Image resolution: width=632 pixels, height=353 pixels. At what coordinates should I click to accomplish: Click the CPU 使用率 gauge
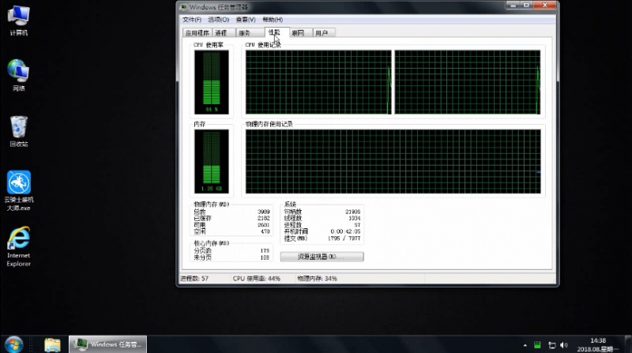(x=212, y=82)
